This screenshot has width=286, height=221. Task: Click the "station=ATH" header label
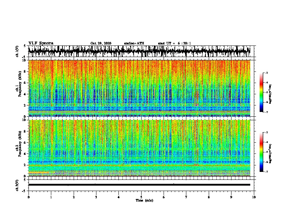(x=134, y=43)
